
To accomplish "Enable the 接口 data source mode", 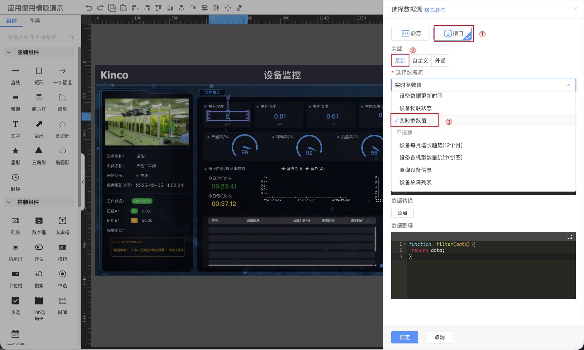I will coord(453,33).
